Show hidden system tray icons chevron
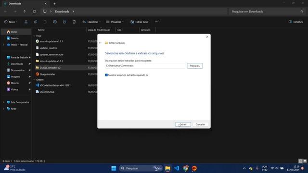 [244, 168]
